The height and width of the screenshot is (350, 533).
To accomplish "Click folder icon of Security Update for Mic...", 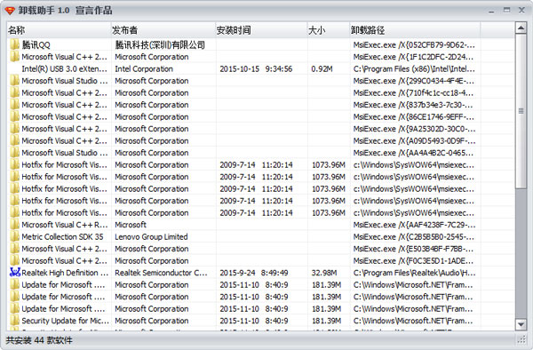I will (x=14, y=321).
